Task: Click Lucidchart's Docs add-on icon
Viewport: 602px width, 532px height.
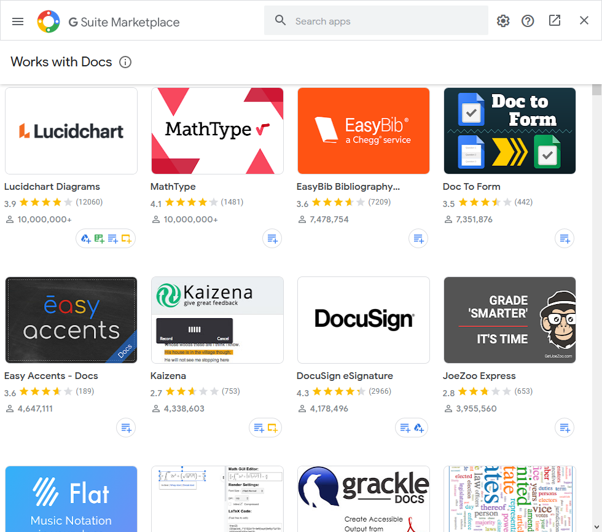Action: coord(112,239)
